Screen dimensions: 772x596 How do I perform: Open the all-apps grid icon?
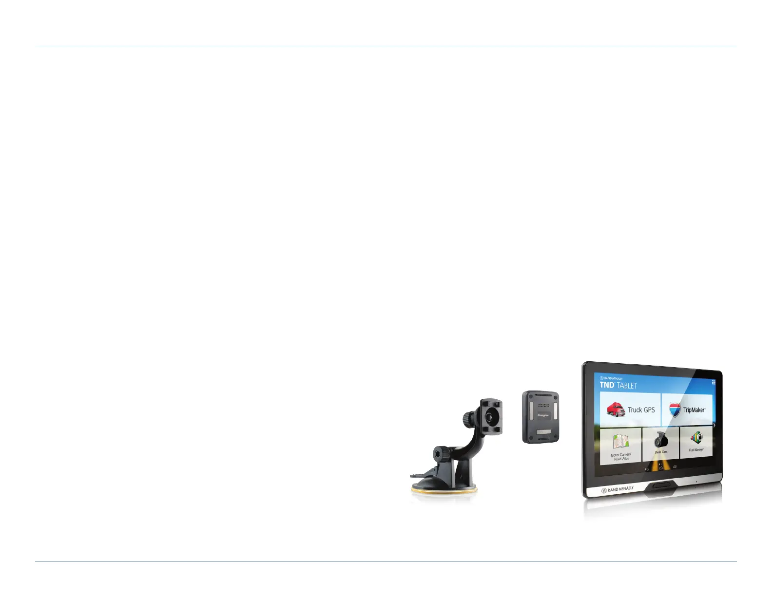(714, 383)
